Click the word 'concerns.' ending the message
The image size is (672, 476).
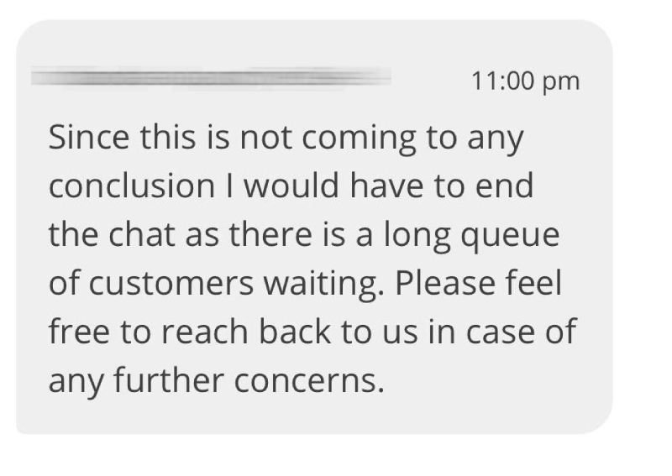(309, 381)
